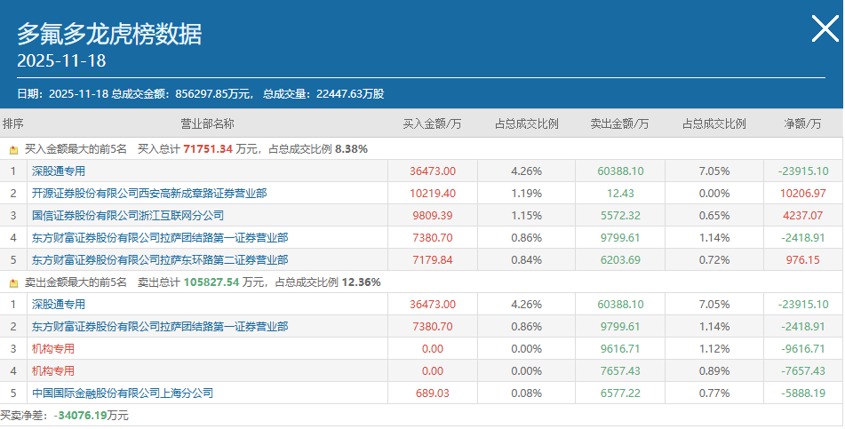Click the 买入金额/万 column header

tap(432, 124)
